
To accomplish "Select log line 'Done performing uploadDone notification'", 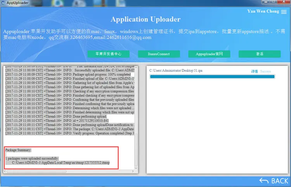I will [x=70, y=125].
